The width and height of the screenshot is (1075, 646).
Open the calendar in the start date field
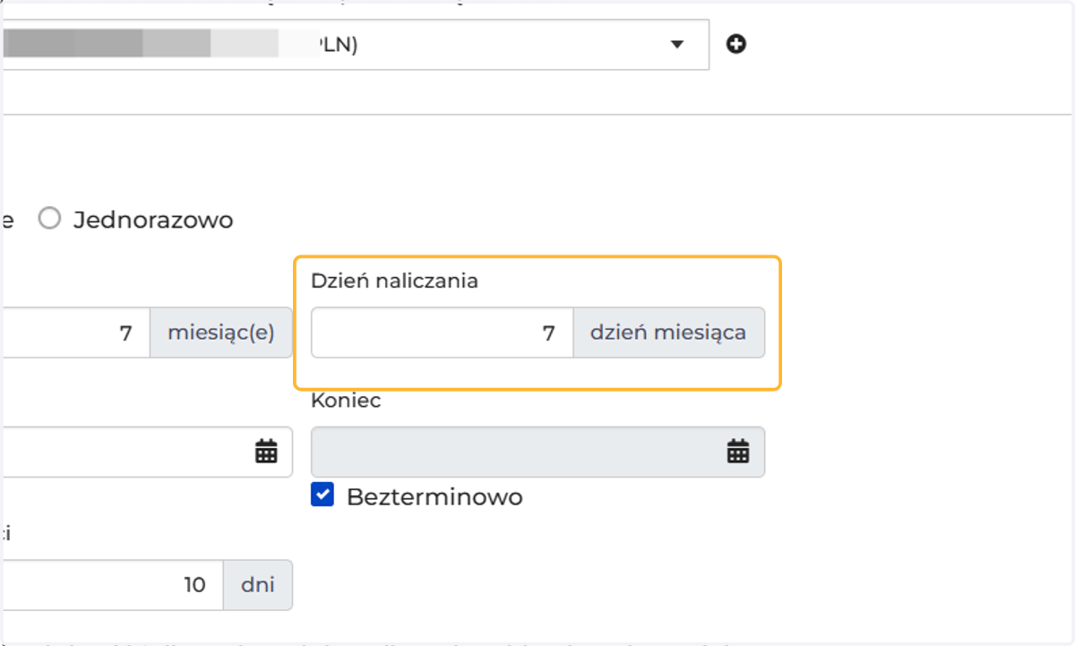click(266, 452)
